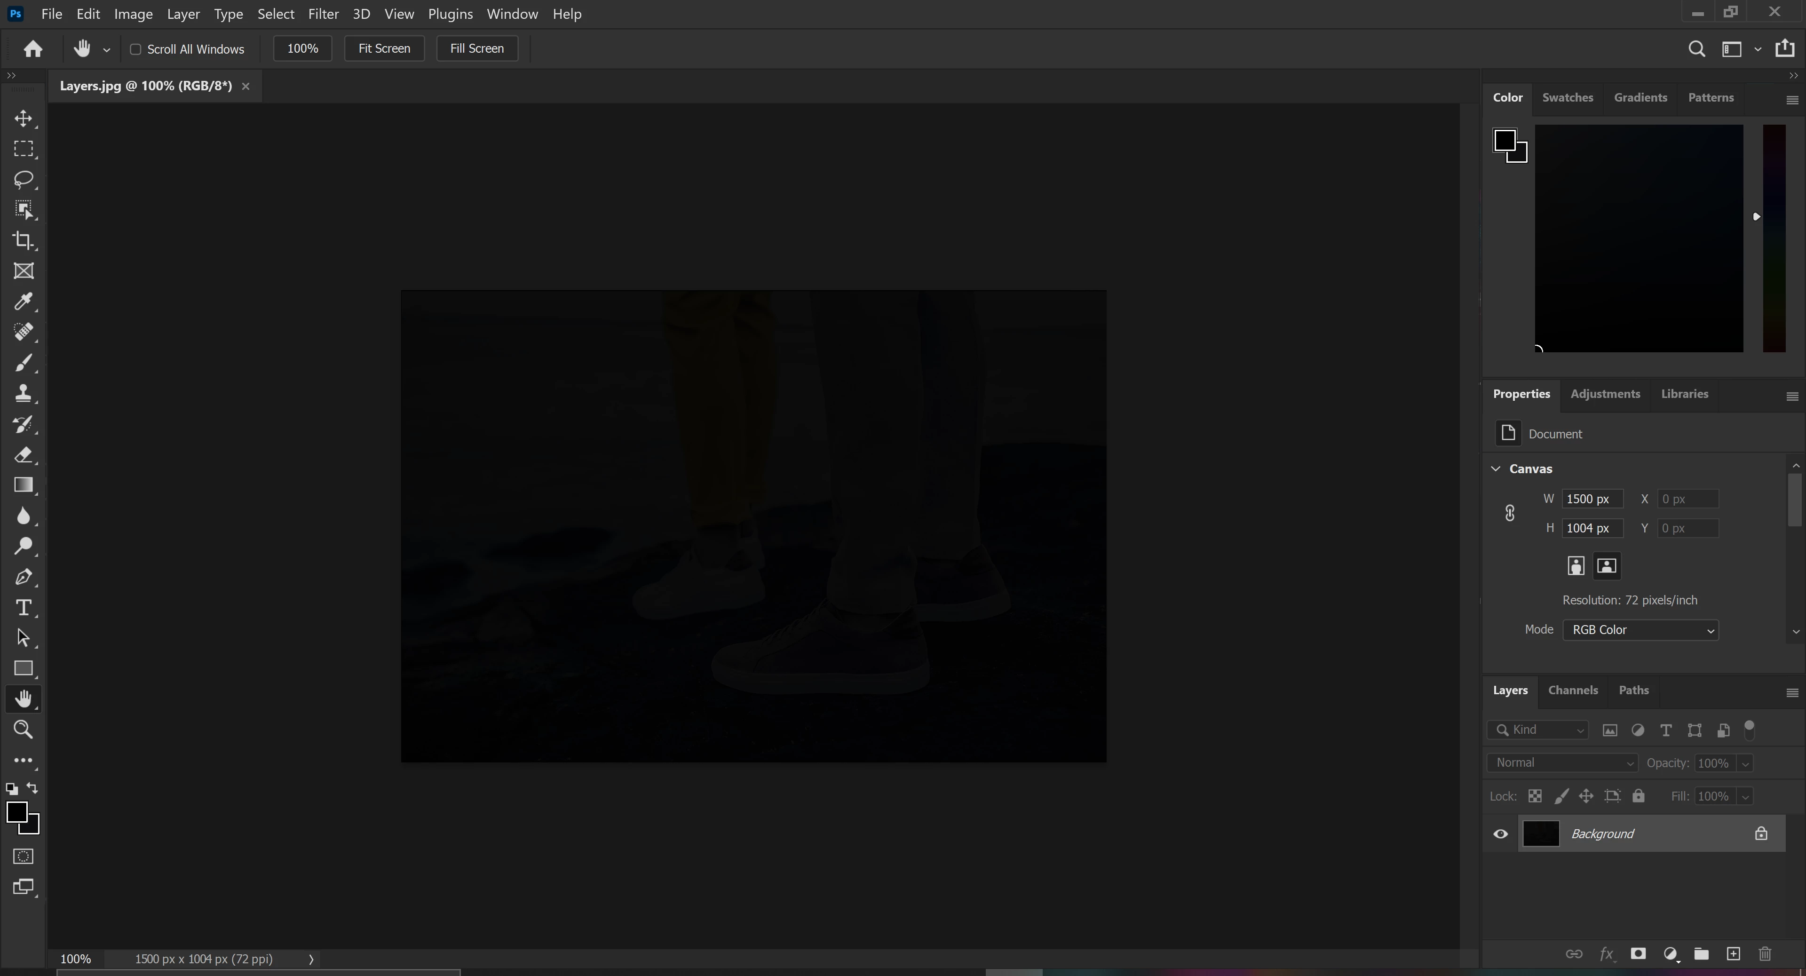This screenshot has height=976, width=1806.
Task: Create a new layer with plus icon
Action: pyautogui.click(x=1733, y=953)
